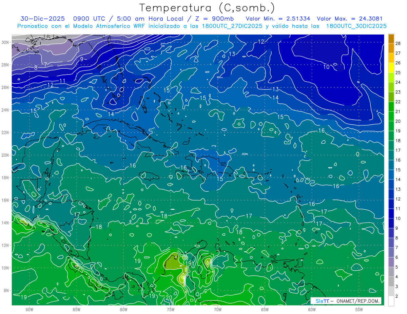The height and width of the screenshot is (314, 407).
Task: Click the "25" color scale label
Action: [x=398, y=72]
